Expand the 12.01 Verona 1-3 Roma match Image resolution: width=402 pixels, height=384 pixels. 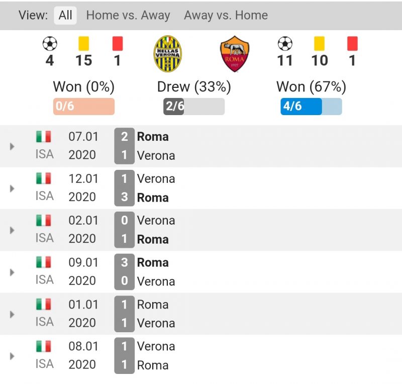(x=12, y=188)
